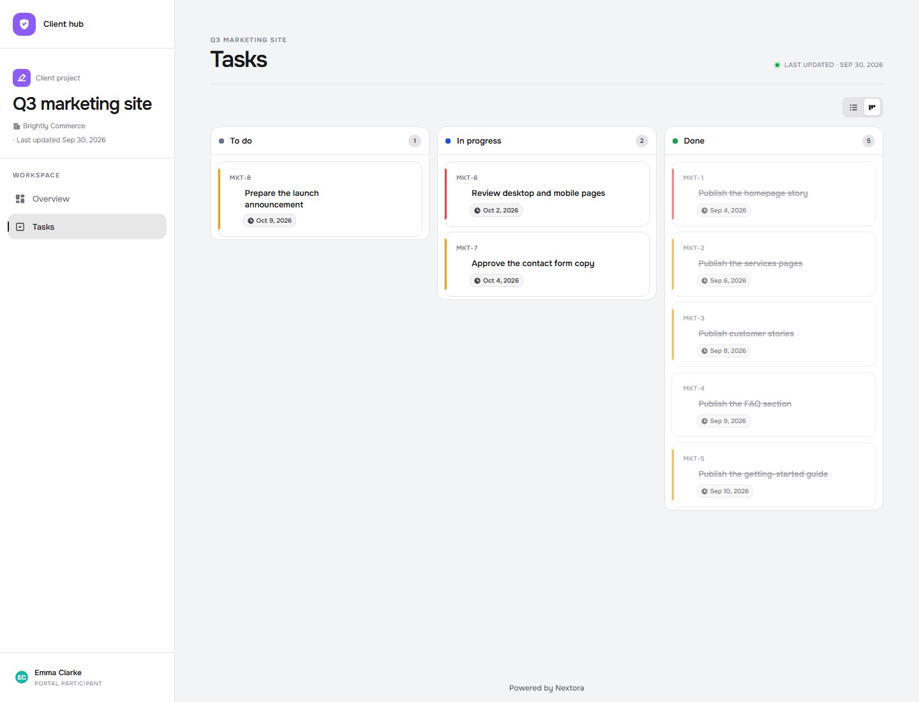Open the Publish the getting-started guide task
919x702 pixels.
(x=773, y=475)
